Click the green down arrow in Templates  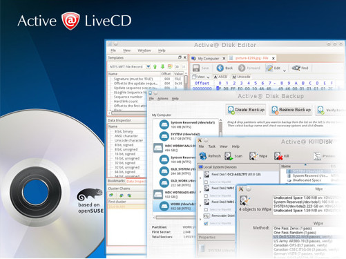click(x=162, y=67)
